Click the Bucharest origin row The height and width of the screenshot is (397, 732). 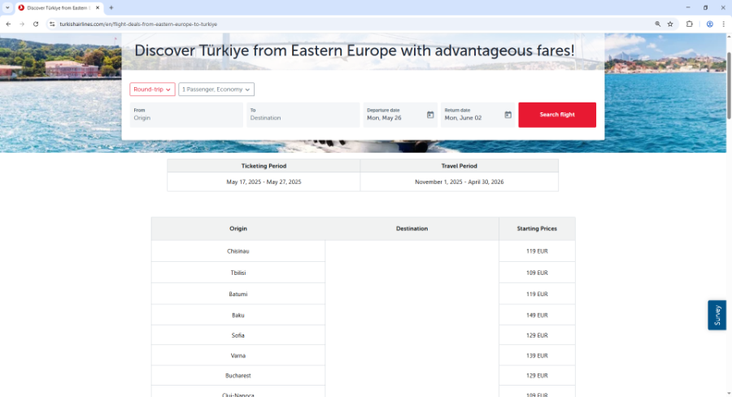tap(238, 375)
